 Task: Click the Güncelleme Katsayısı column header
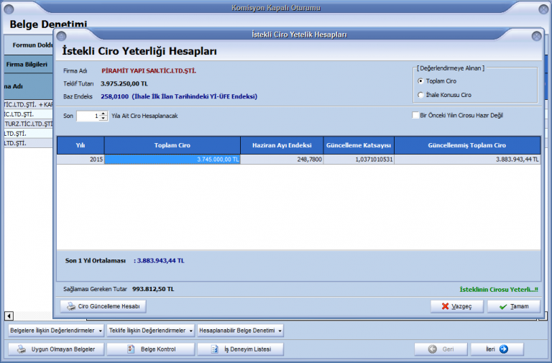(358, 145)
